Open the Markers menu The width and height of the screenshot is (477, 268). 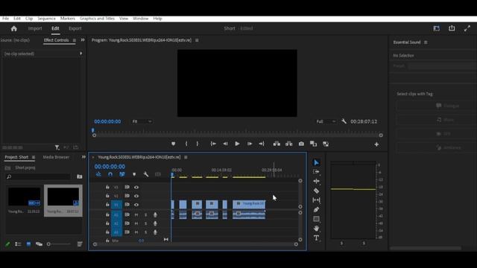click(x=68, y=19)
